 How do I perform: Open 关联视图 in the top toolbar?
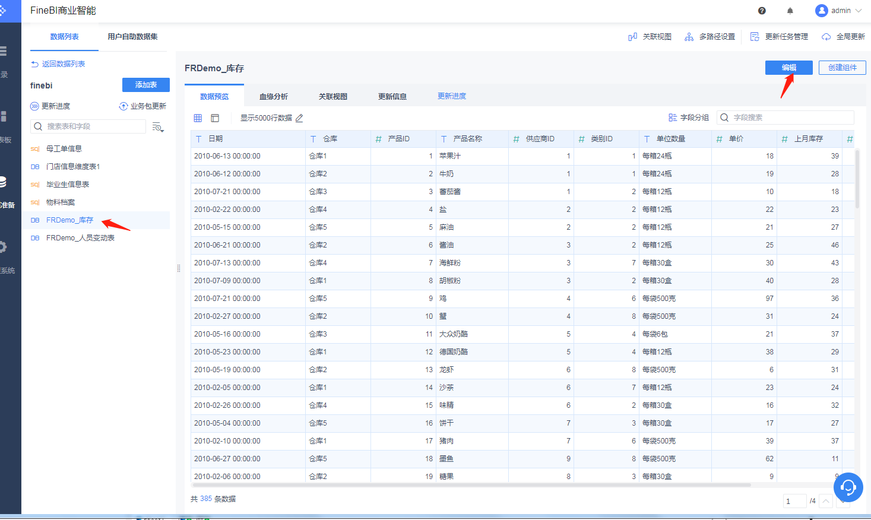[650, 37]
